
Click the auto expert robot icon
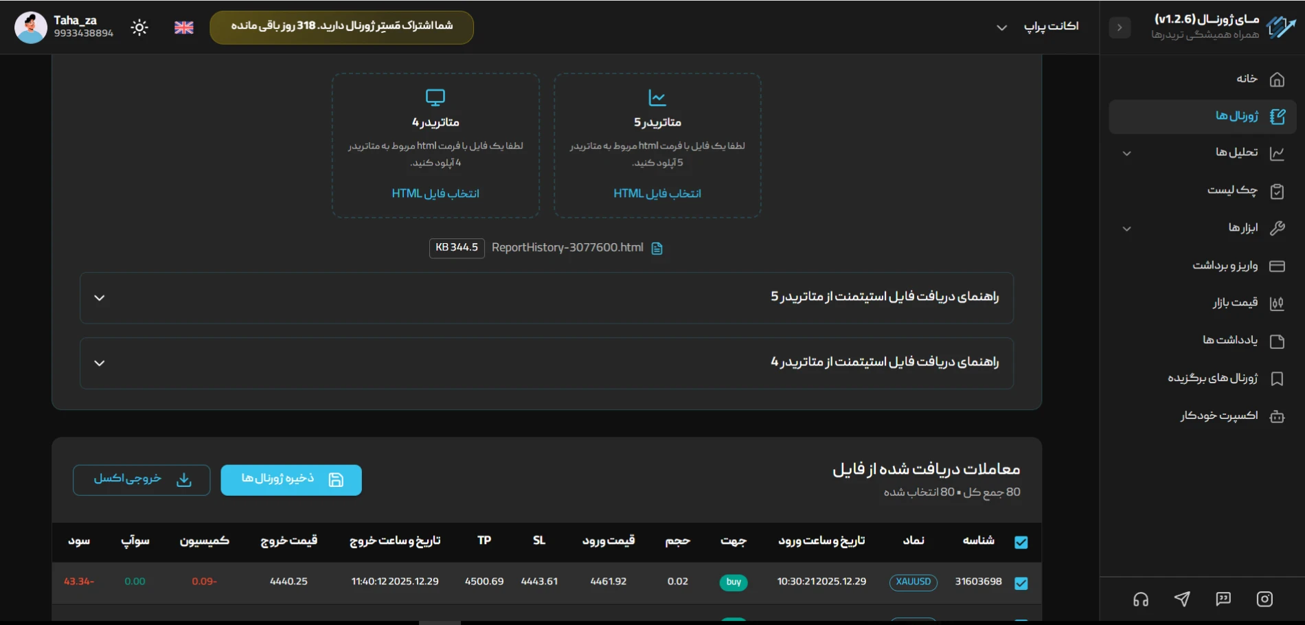pyautogui.click(x=1277, y=416)
